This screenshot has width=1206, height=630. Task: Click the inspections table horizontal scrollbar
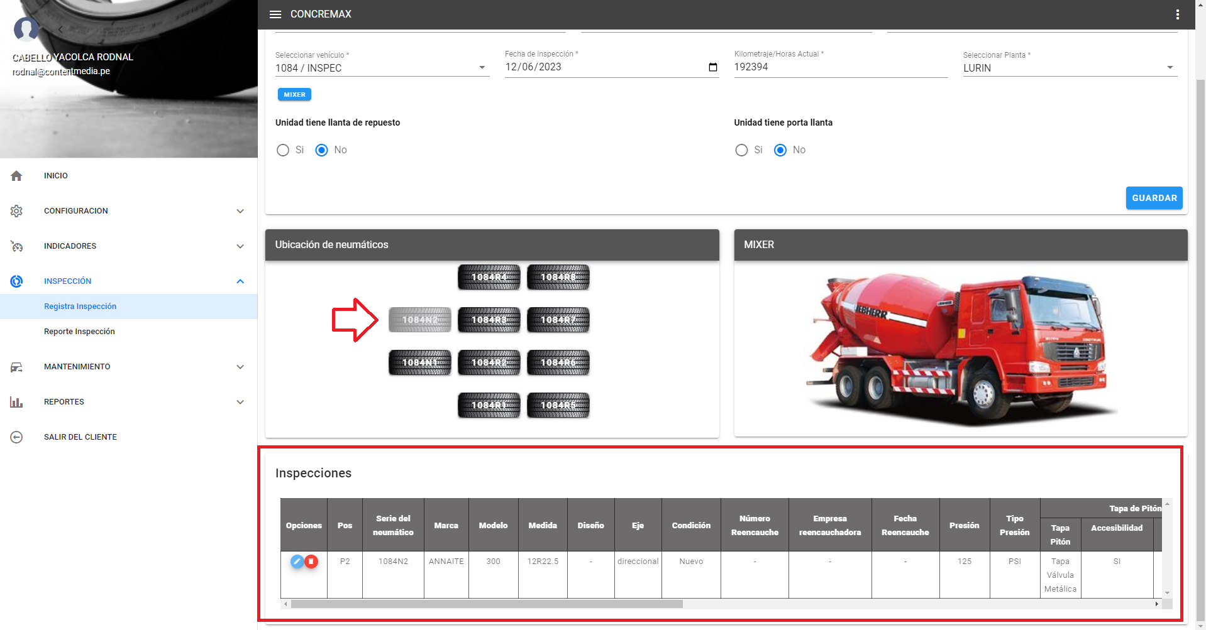click(487, 604)
